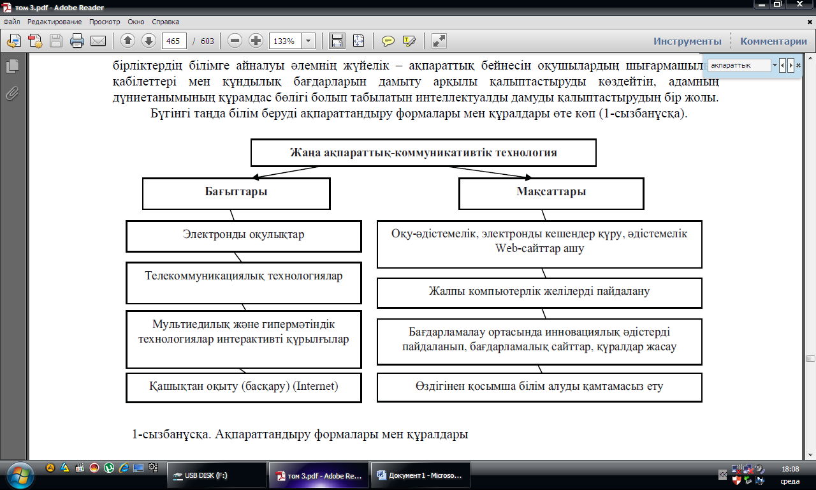The height and width of the screenshot is (490, 816).
Task: Go to previous page with up arrow
Action: pos(127,41)
